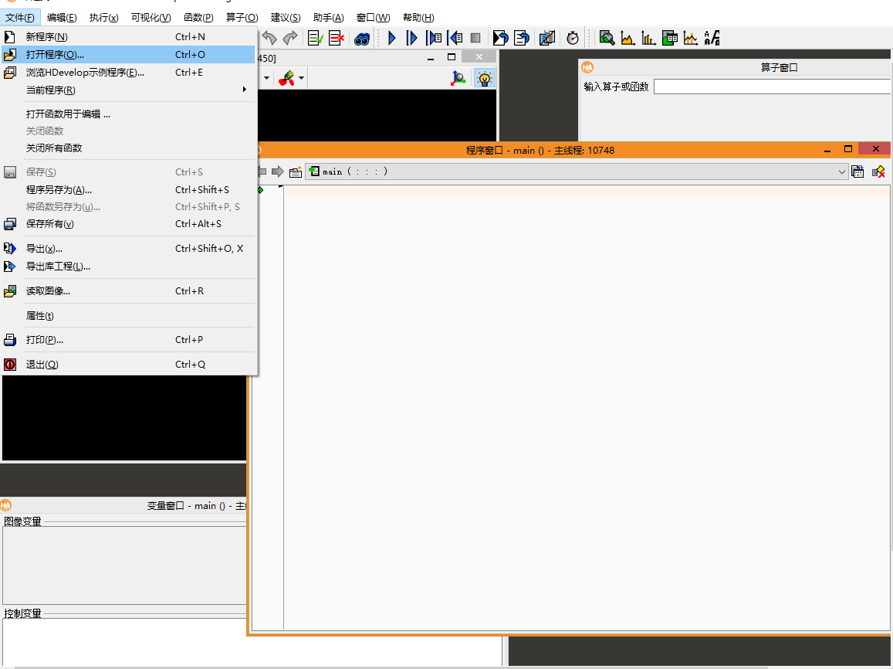
Task: Expand the 当前程序(R) submenu
Action: (128, 90)
